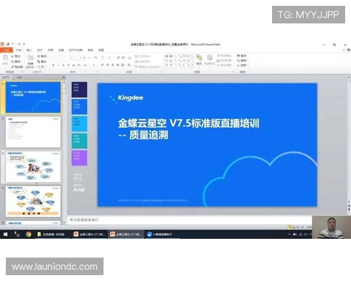Click the Save icon in quick access toolbar
This screenshot has width=351, height=281.
click(8, 44)
